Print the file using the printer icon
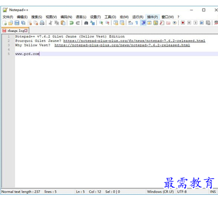 point(42,23)
